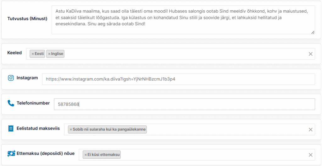The image size is (322, 166).
Task: Remove the Inglise language tag
Action: pos(49,54)
